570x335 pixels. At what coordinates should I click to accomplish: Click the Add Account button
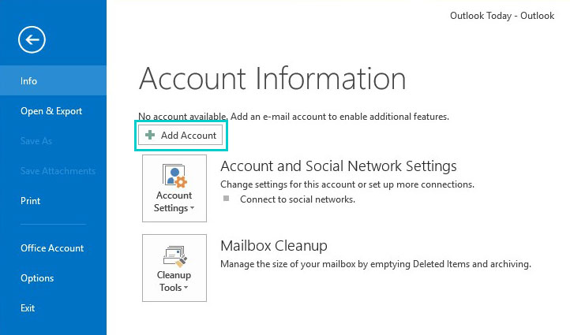point(181,136)
